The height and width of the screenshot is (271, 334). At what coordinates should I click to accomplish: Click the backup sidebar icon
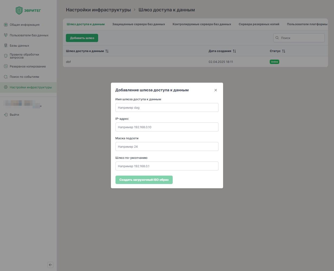6,66
